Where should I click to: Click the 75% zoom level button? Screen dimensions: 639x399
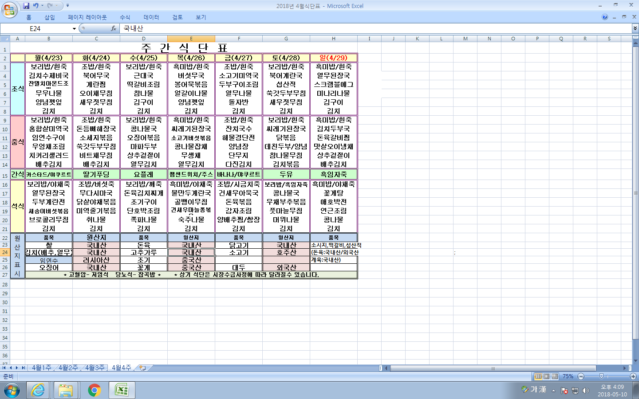pos(568,376)
